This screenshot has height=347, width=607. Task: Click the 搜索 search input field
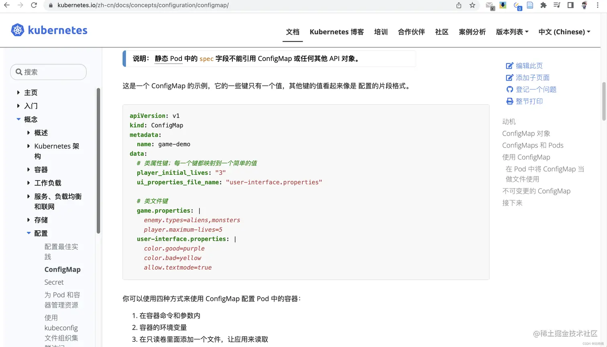48,72
